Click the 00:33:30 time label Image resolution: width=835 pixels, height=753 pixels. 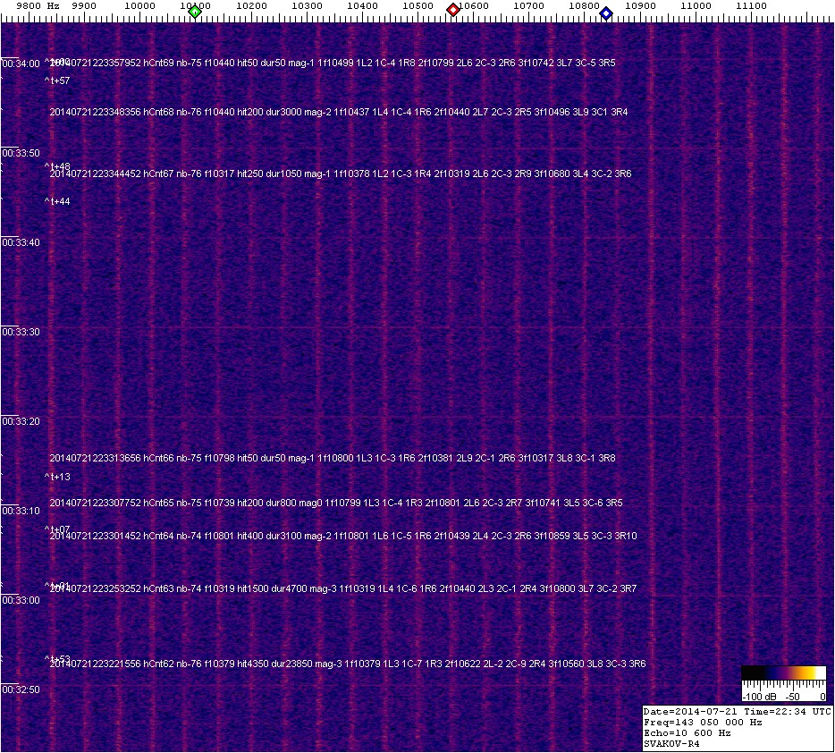click(21, 332)
